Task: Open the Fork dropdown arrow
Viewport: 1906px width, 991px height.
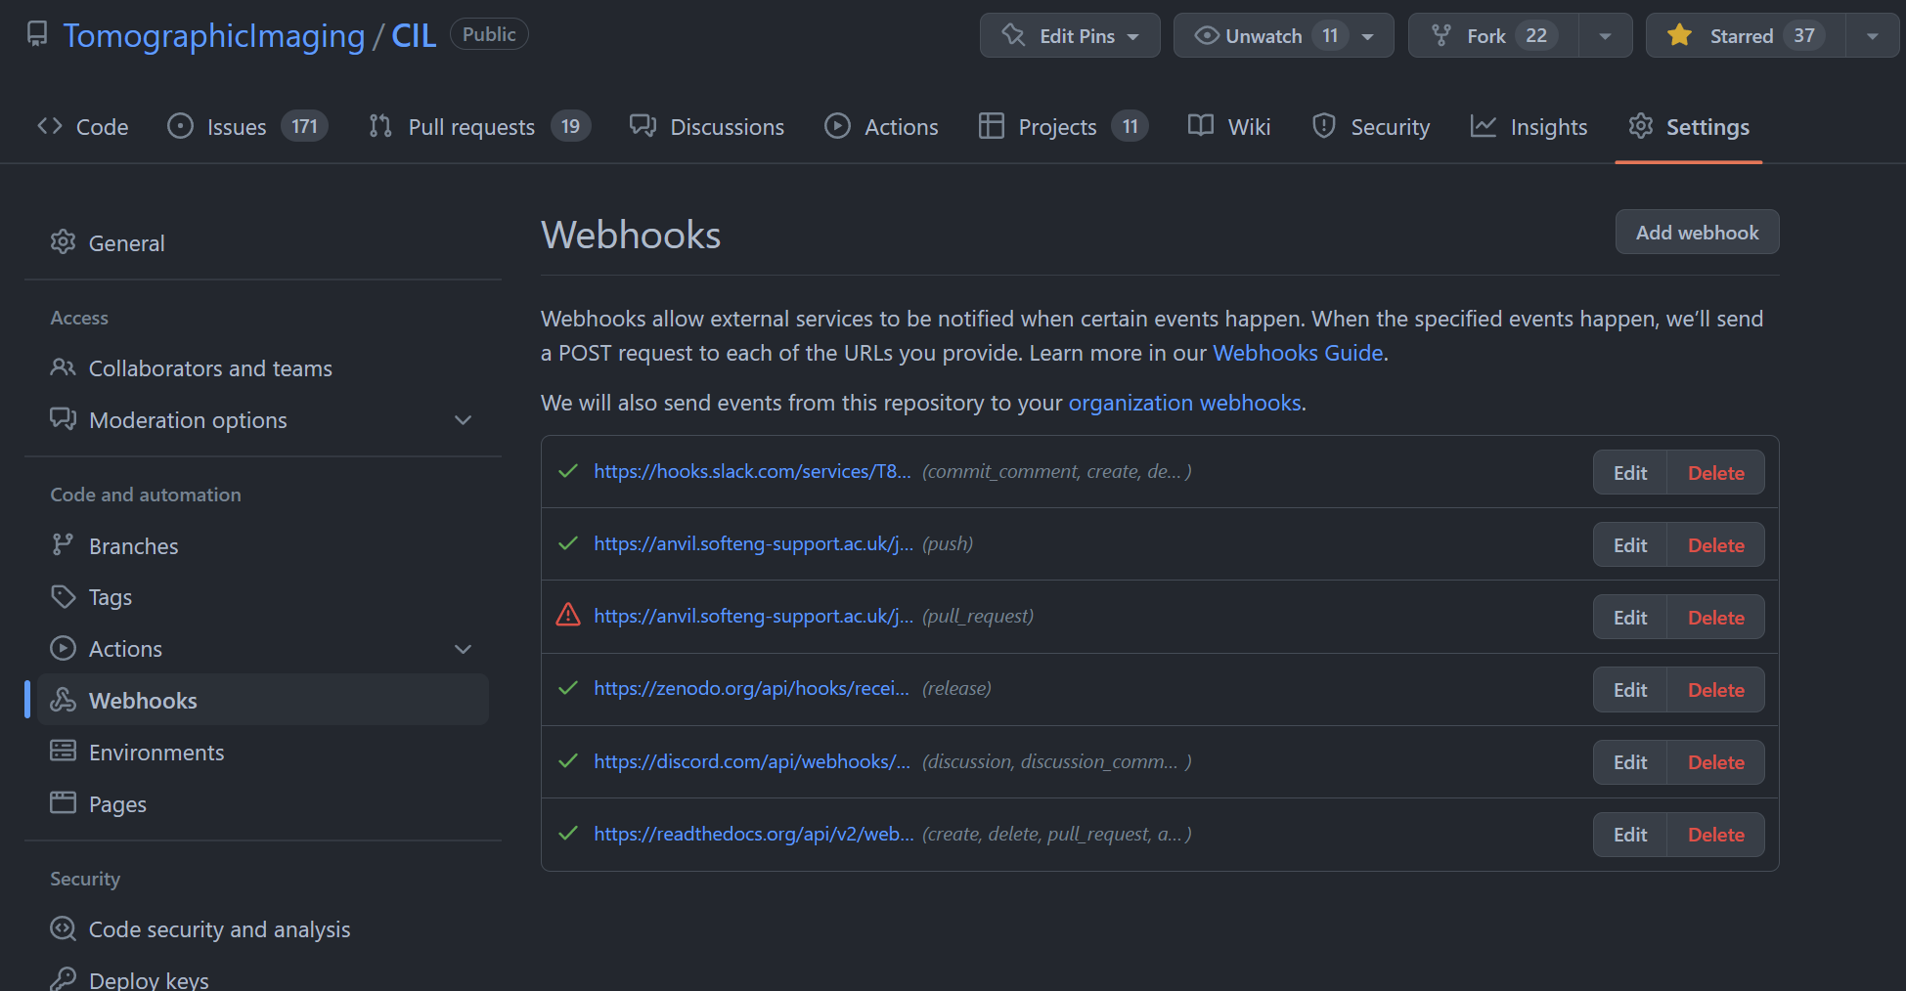Action: click(x=1605, y=35)
